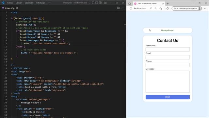
Task: Open the sync profile button
Action: click(186, 9)
